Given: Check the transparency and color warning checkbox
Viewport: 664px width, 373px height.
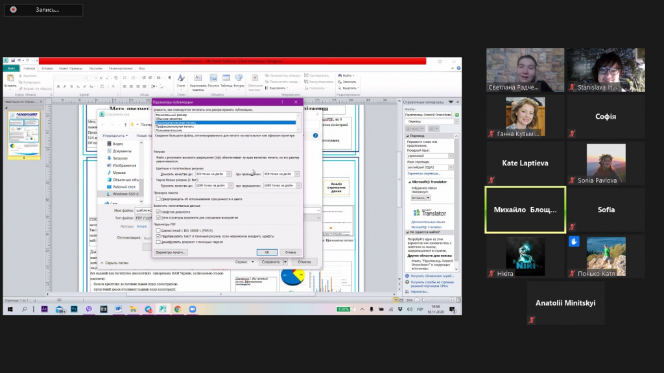Looking at the screenshot, I should point(158,199).
